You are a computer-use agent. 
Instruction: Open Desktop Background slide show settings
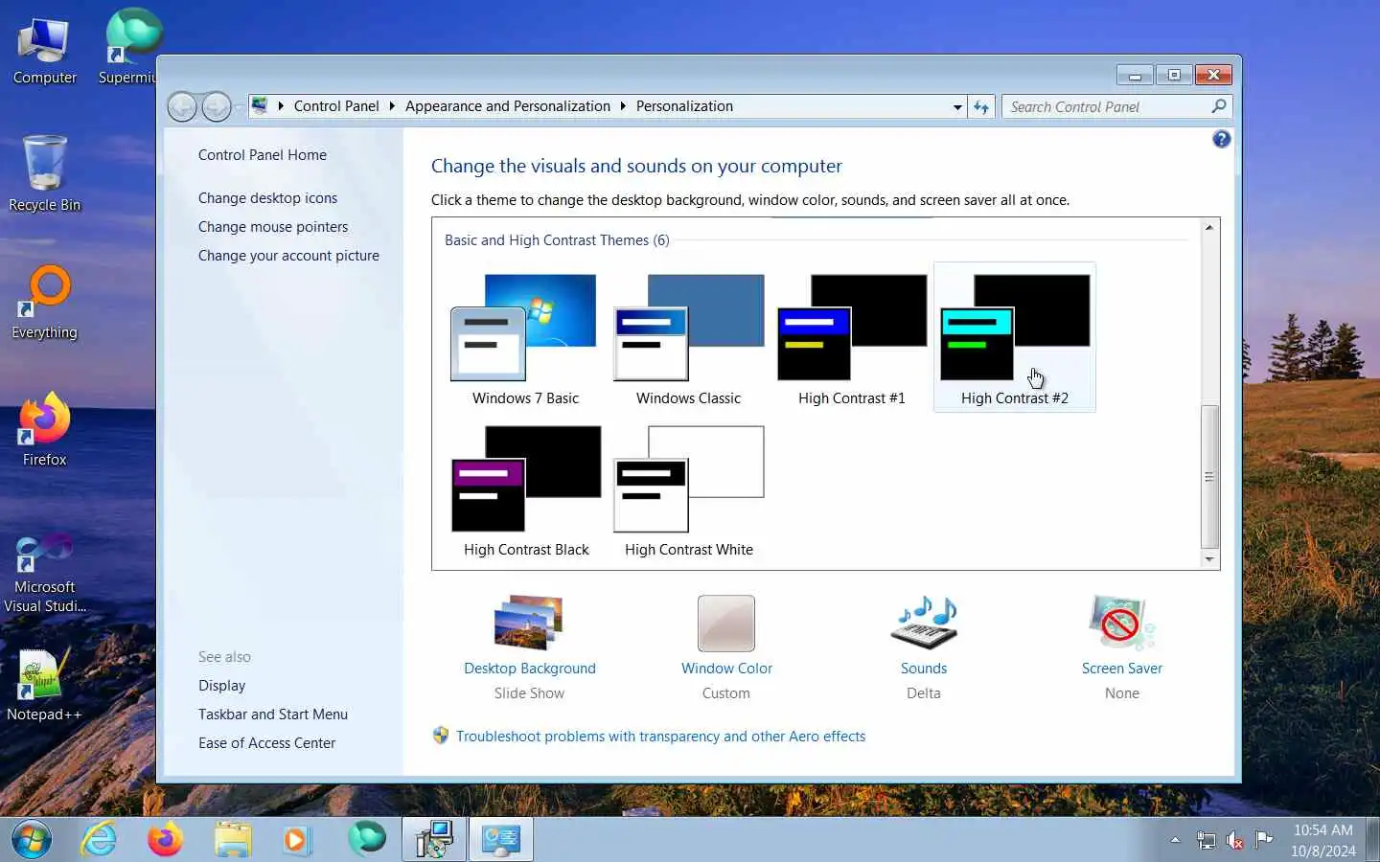pos(529,623)
